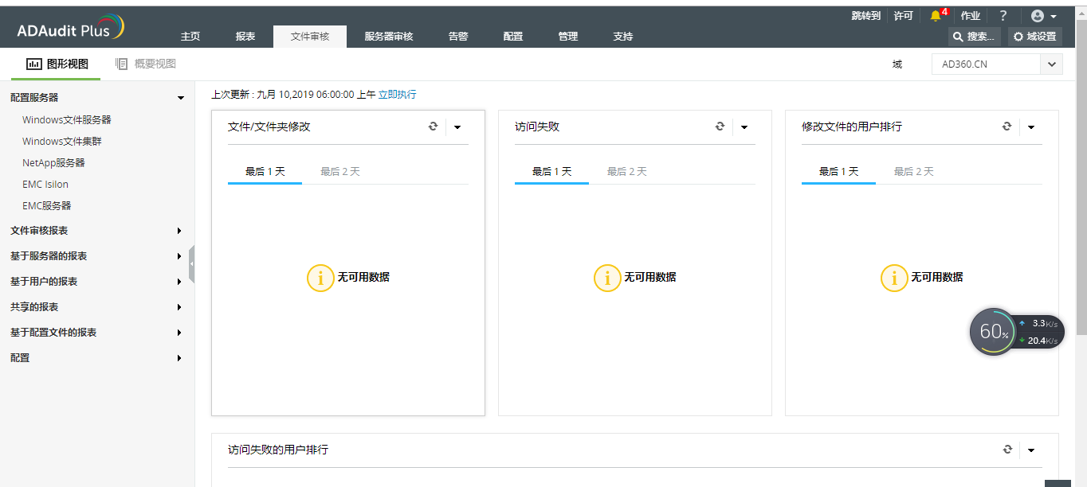The height and width of the screenshot is (487, 1087).
Task: Switch to 图形视图 view
Action: coord(57,64)
